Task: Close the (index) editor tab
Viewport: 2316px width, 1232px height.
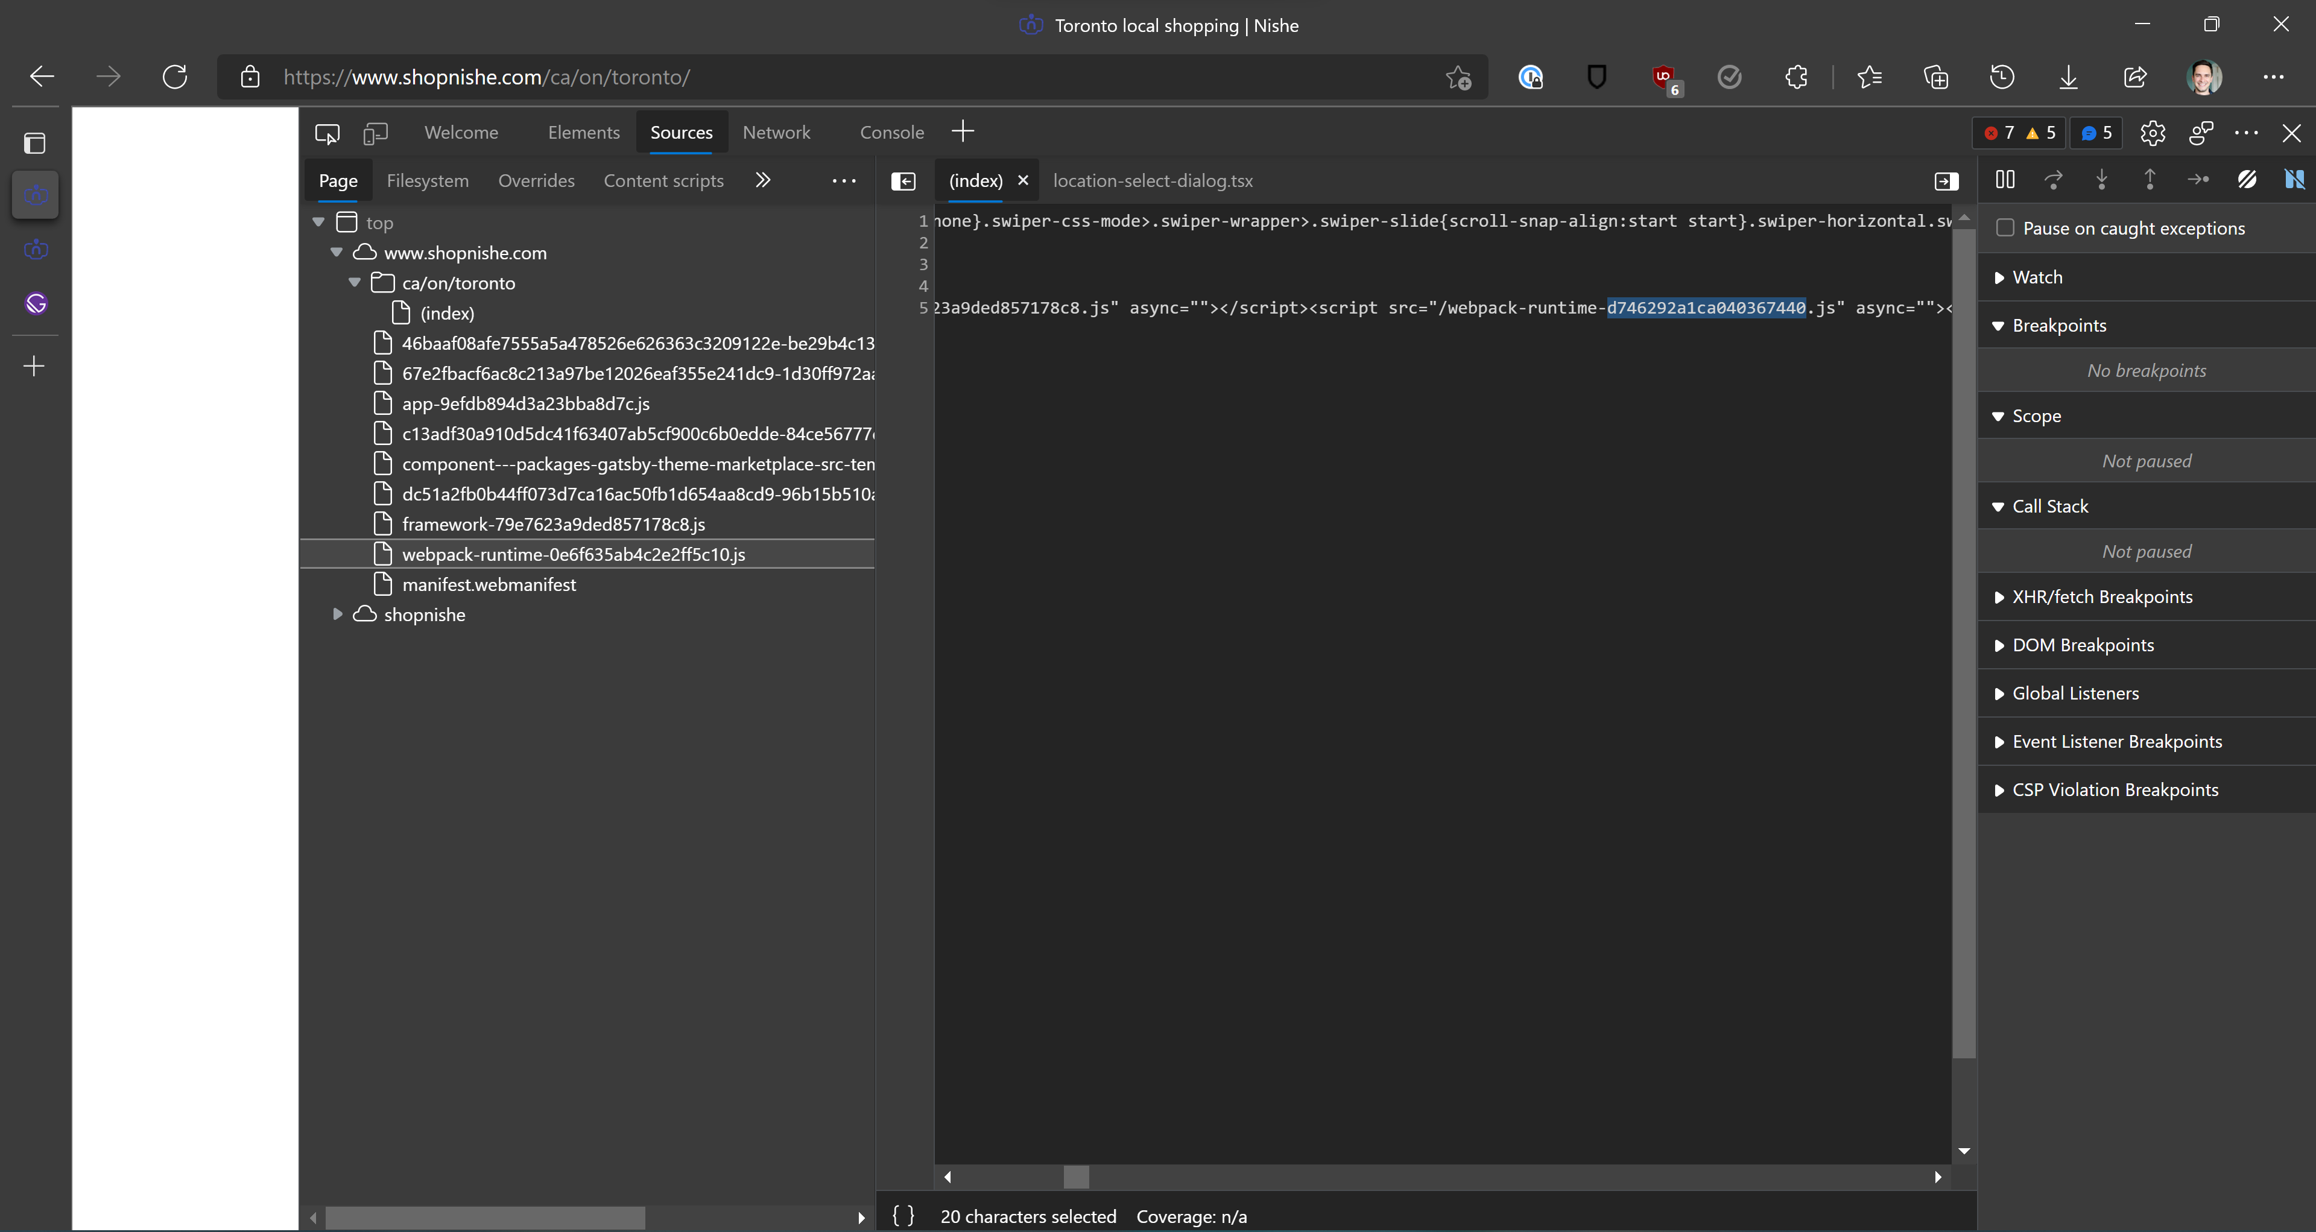Action: [x=1023, y=181]
